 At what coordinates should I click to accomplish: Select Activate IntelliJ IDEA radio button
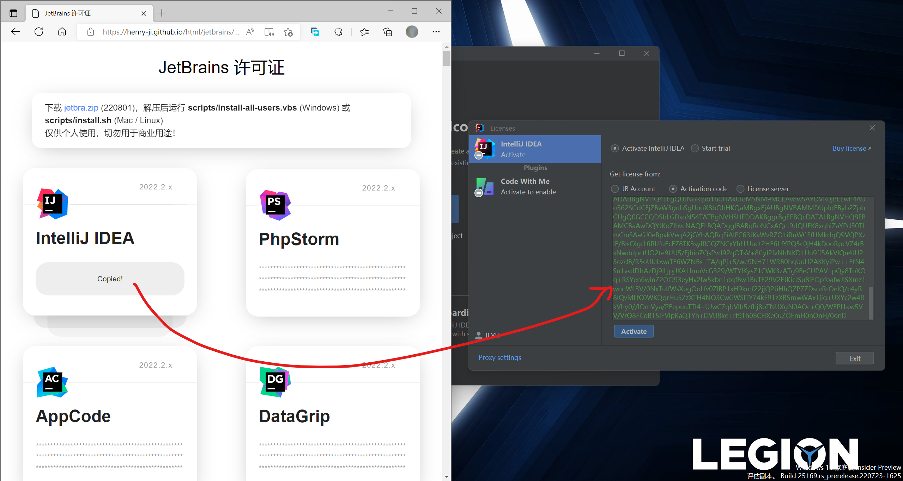click(x=615, y=149)
